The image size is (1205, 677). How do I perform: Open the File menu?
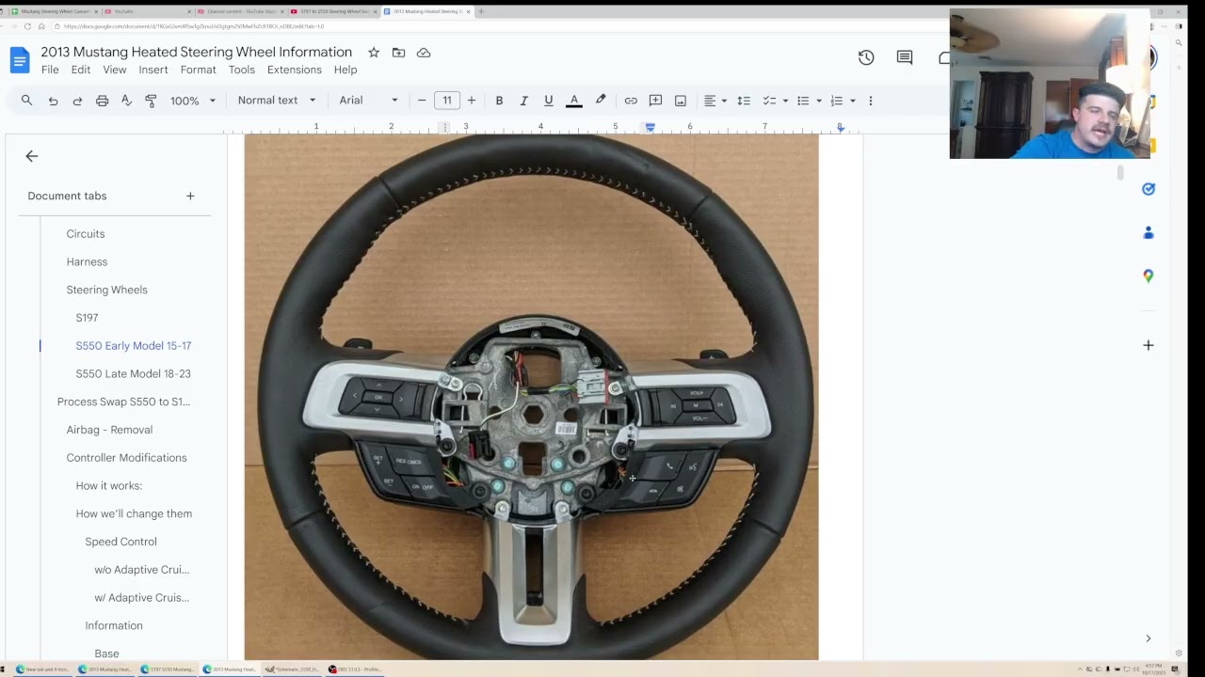click(x=50, y=70)
